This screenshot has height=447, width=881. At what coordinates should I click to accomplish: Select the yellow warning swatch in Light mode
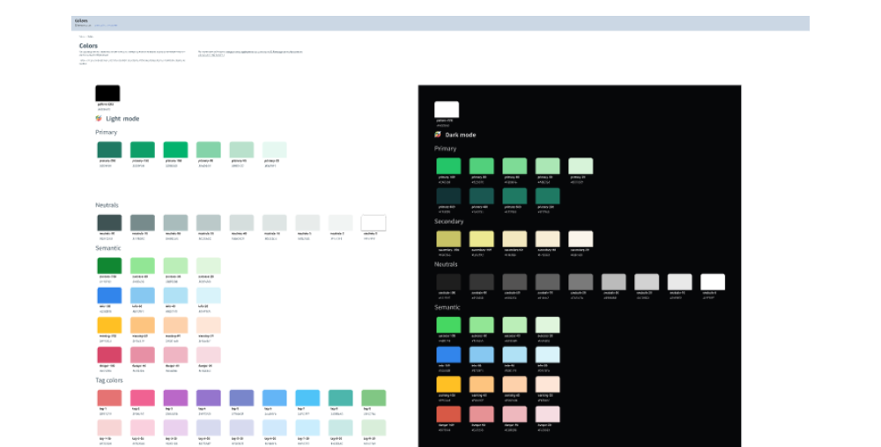click(109, 325)
